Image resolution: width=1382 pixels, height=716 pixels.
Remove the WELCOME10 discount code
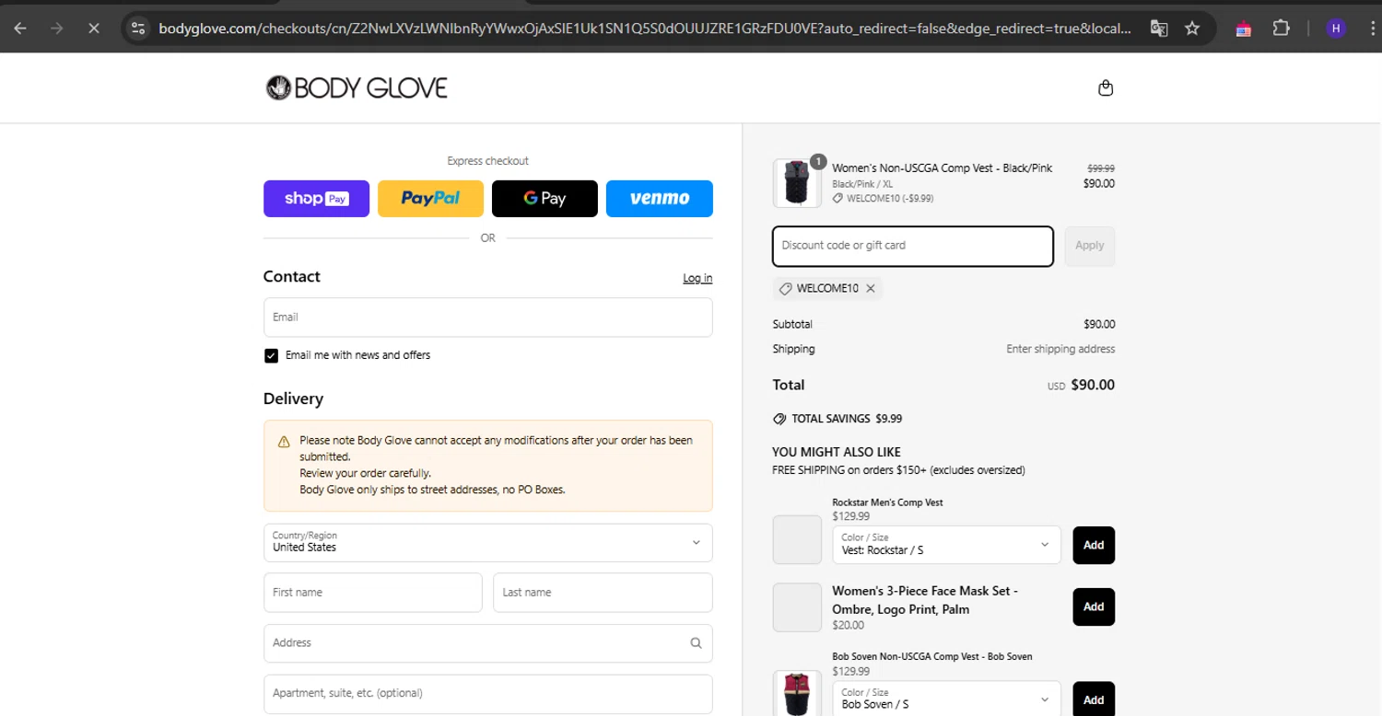click(x=871, y=289)
